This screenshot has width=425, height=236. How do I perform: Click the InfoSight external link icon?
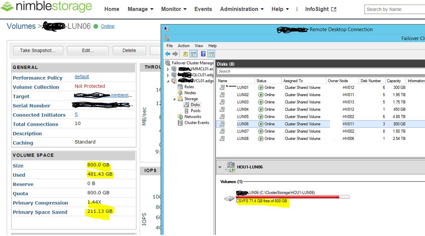click(334, 9)
